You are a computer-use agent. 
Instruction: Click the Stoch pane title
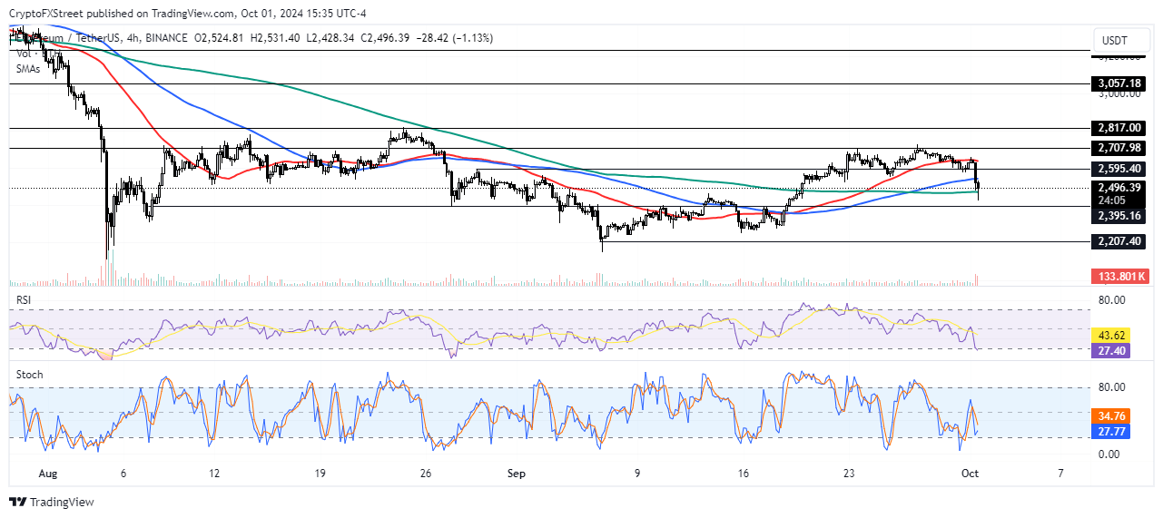[x=29, y=374]
